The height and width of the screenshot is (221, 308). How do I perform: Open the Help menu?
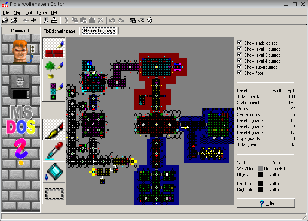55,12
